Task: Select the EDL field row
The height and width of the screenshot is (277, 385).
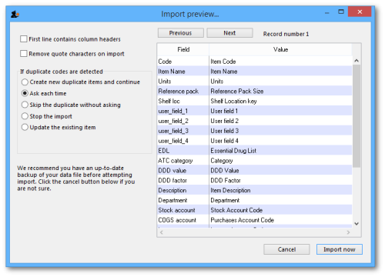Action: pos(254,151)
